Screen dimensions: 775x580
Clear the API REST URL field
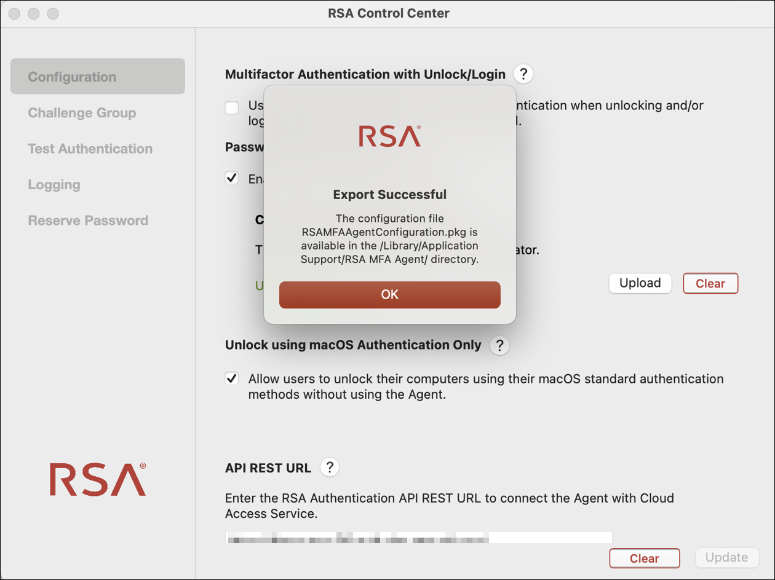(644, 558)
